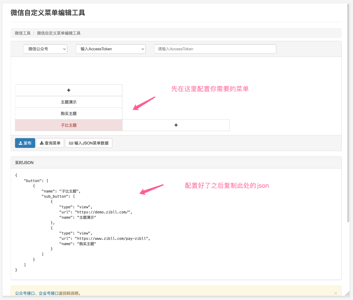
Task: Click the plus icon to add a main menu
Action: (69, 90)
